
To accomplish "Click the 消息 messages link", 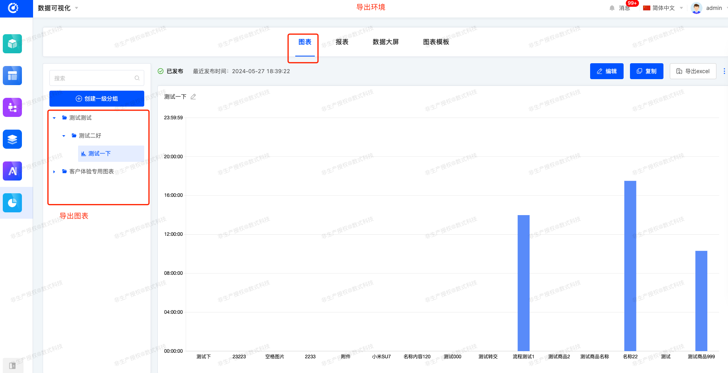I will click(x=624, y=8).
